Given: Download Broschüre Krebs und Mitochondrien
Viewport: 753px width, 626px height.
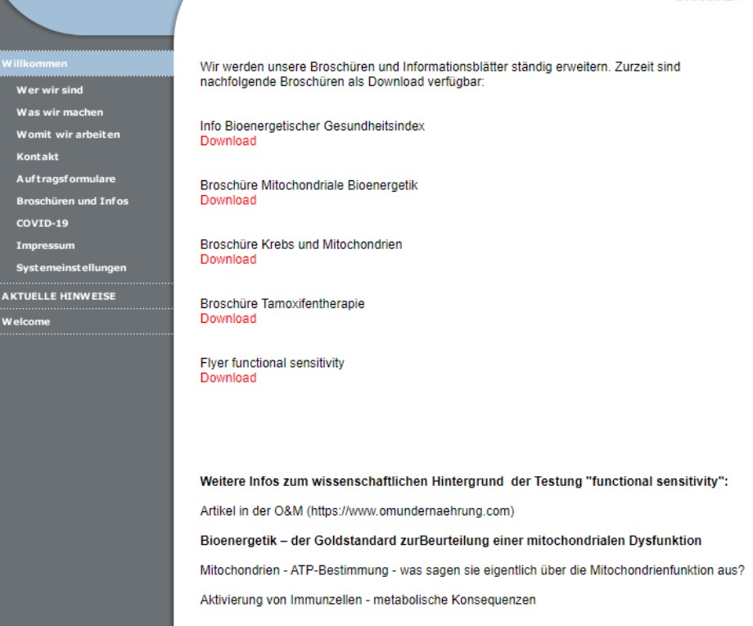Looking at the screenshot, I should 228,260.
